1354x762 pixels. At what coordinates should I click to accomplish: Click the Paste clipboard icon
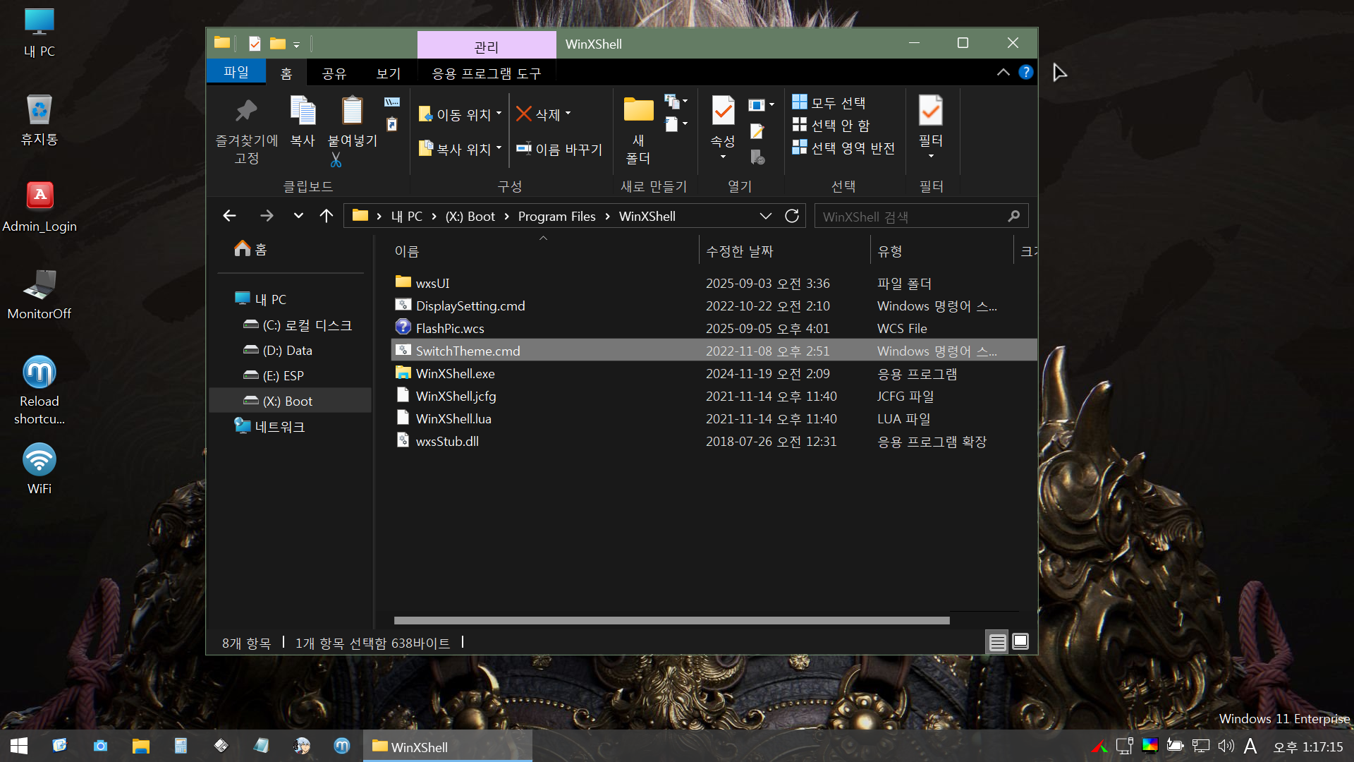pyautogui.click(x=352, y=111)
